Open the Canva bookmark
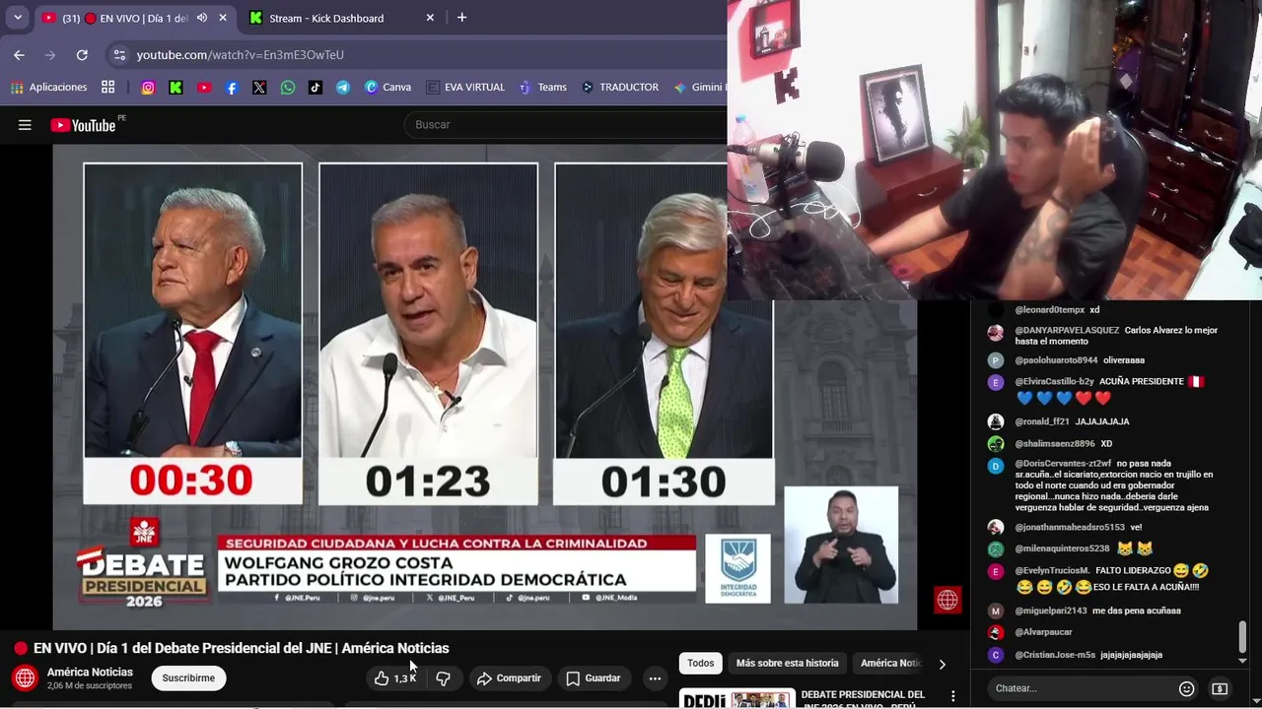The image size is (1262, 709). [387, 88]
